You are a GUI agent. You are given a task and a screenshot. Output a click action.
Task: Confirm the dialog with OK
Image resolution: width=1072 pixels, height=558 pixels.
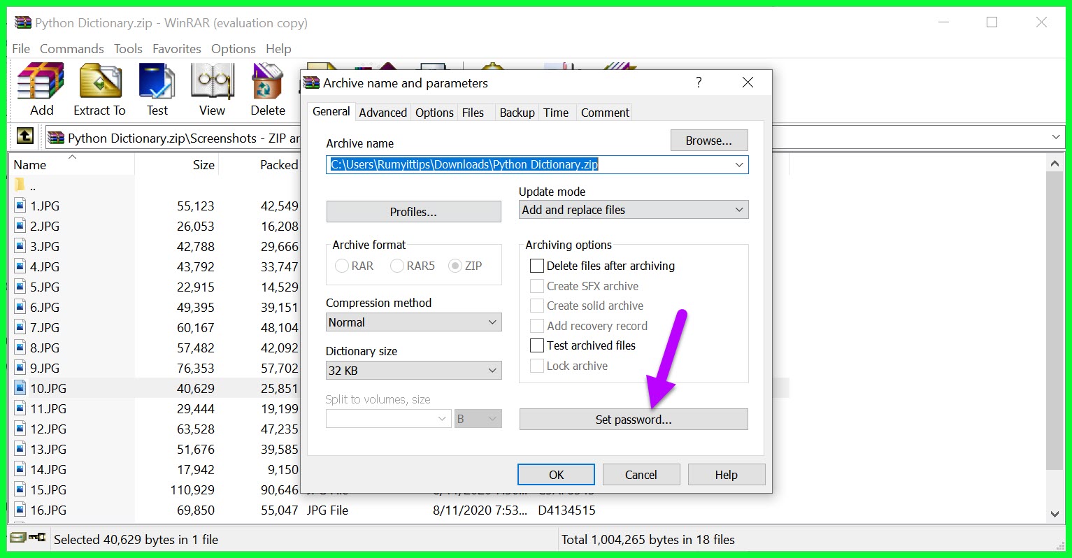coord(556,475)
